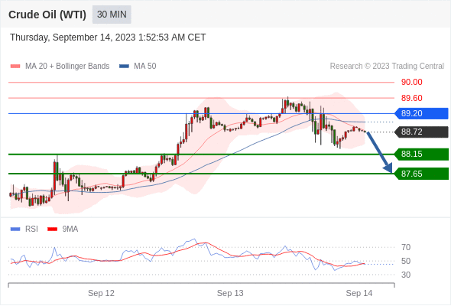Click the green 88.15 support tag
Screen dimensions: 451x306
click(421, 154)
